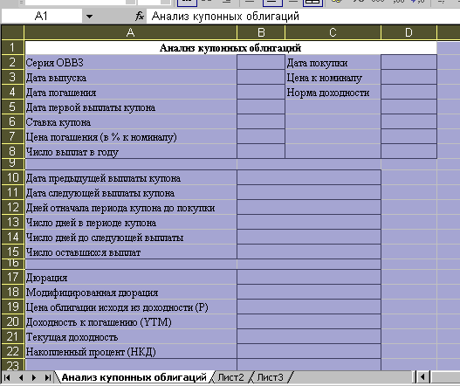Click horizontal scrollbar left arrow
The height and width of the screenshot is (386, 460).
click(x=422, y=377)
